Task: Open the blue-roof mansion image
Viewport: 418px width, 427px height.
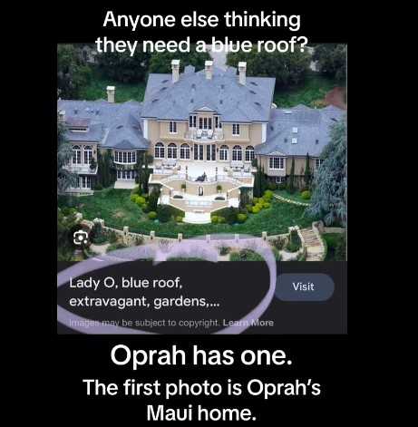Action: pos(202,152)
